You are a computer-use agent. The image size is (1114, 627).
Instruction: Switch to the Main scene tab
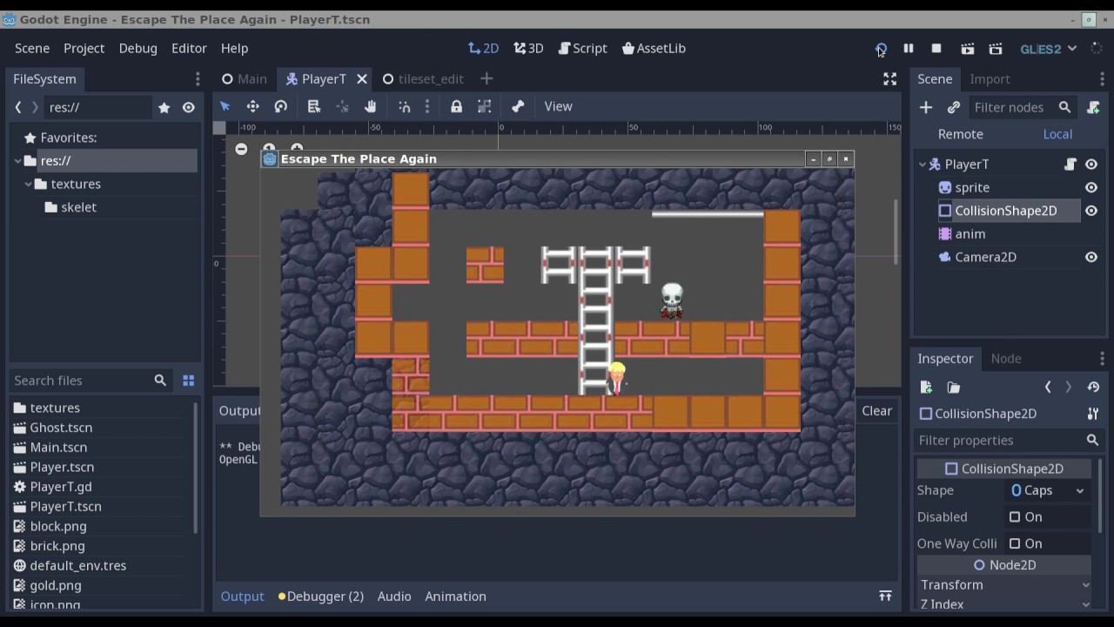coord(245,79)
